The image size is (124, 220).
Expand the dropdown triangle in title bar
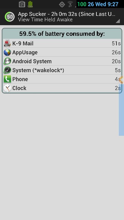118,21
